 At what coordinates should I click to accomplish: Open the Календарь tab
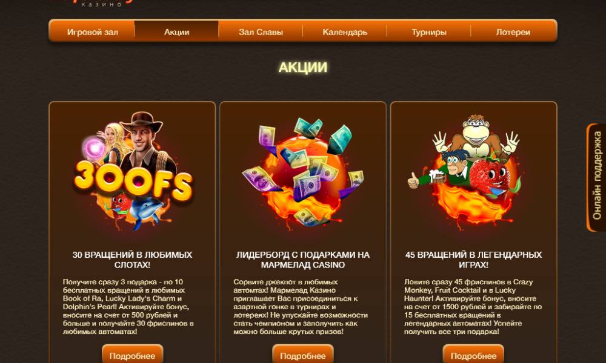(x=345, y=31)
